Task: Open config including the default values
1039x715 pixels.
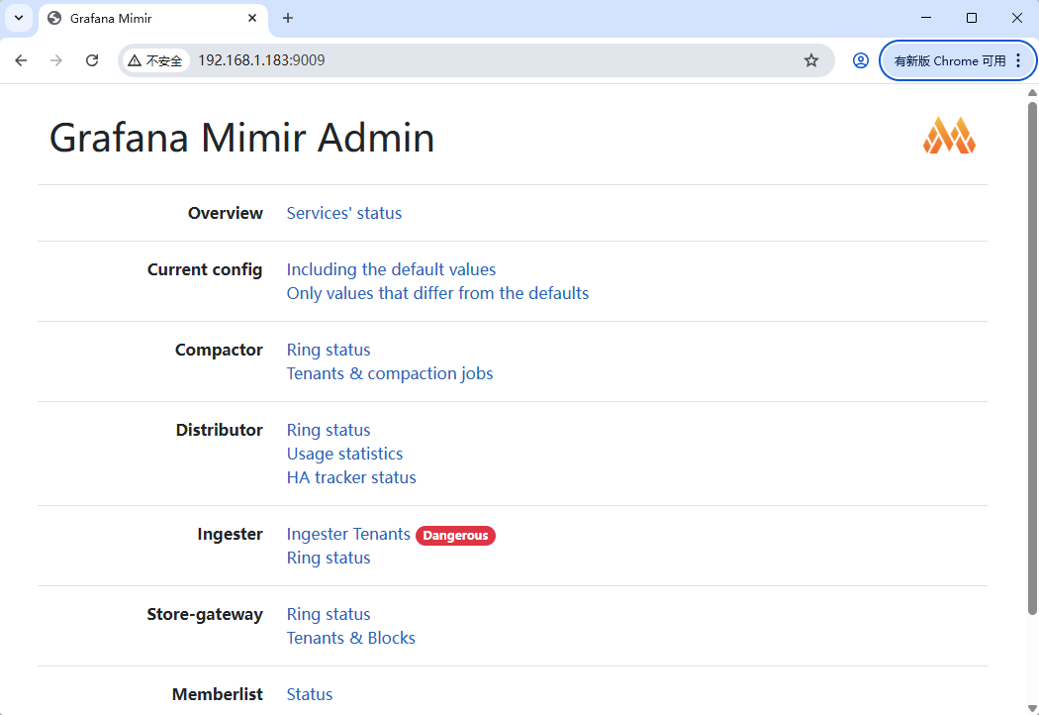Action: click(391, 269)
